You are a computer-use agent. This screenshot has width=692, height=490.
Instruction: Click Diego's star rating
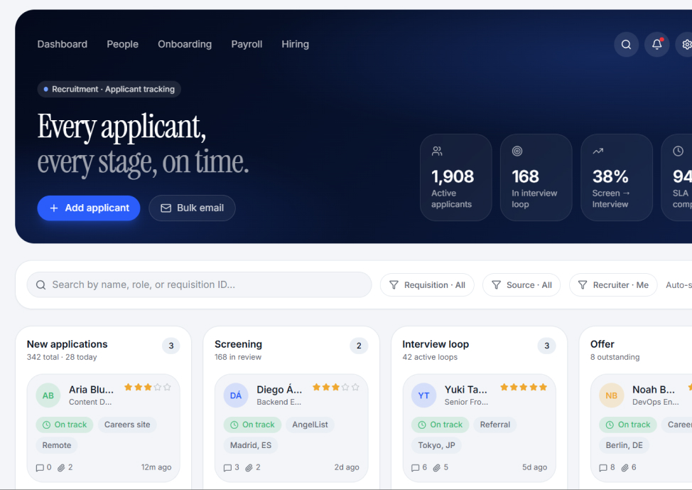[x=336, y=388]
